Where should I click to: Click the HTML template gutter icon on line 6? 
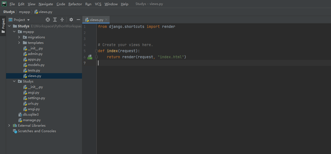[x=90, y=57]
